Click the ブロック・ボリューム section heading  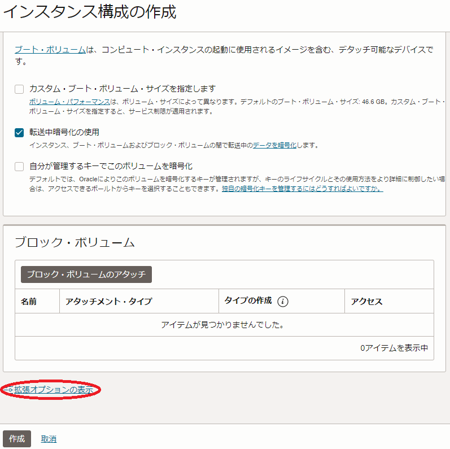[75, 242]
